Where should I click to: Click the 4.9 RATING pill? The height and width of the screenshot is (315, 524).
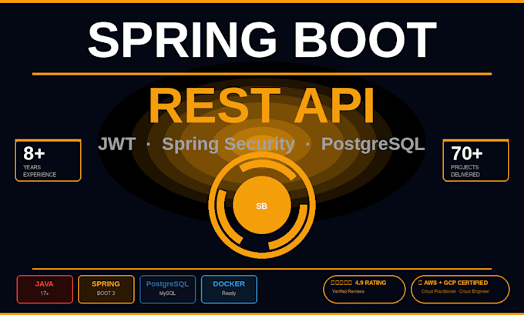pyautogui.click(x=364, y=290)
